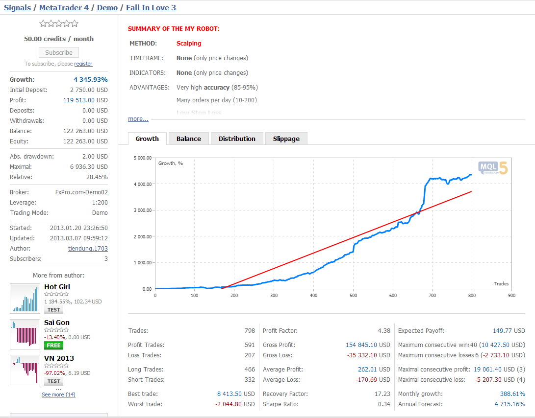Open the Slippage tab

(x=286, y=139)
